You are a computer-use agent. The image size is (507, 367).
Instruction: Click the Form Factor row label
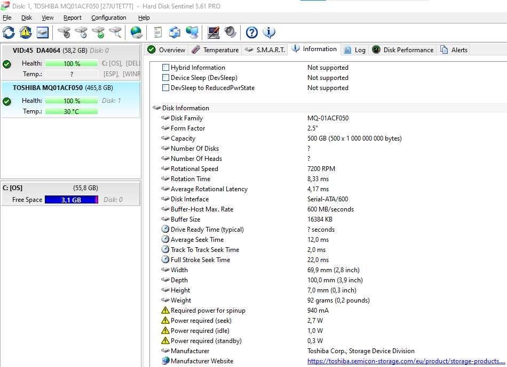coord(188,128)
